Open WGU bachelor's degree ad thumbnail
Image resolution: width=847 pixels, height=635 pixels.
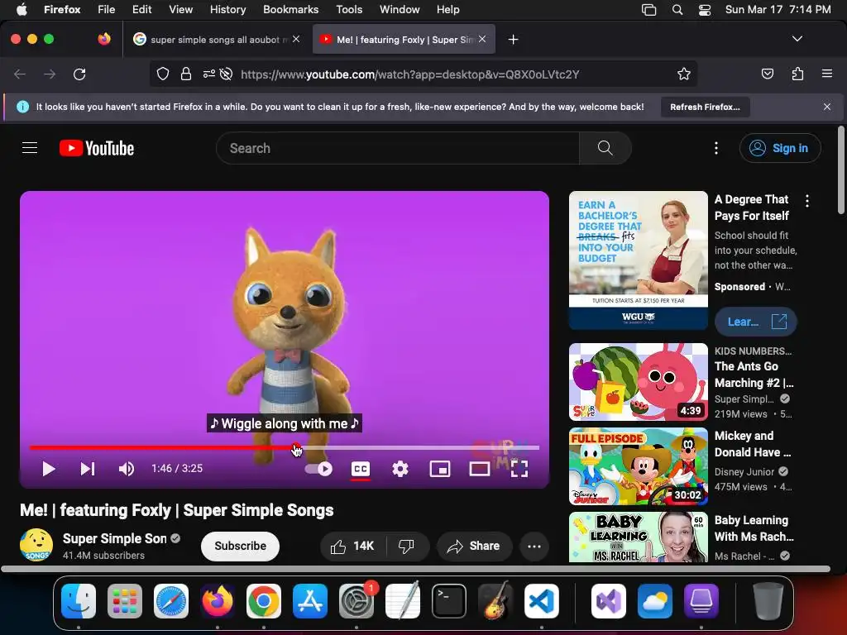(x=638, y=260)
